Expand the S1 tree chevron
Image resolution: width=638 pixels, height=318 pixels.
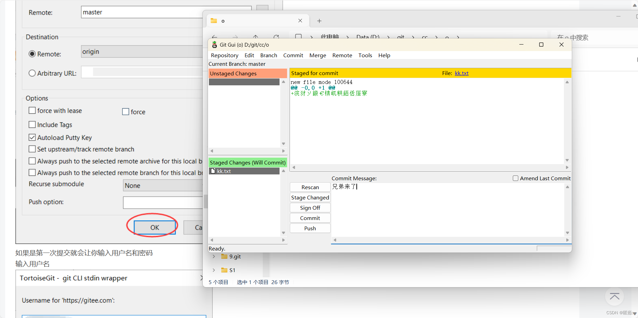(x=214, y=270)
